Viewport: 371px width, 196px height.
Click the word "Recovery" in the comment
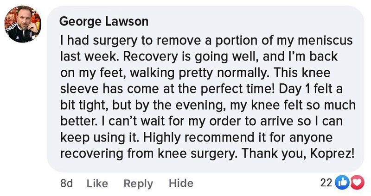(150, 57)
